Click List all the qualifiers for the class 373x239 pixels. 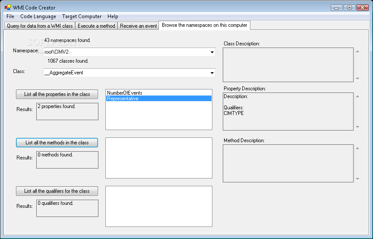pyautogui.click(x=57, y=191)
